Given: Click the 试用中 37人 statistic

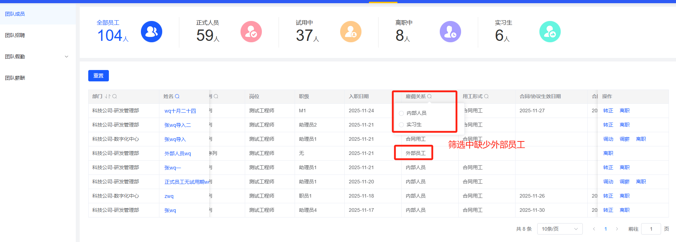Looking at the screenshot, I should pos(307,32).
